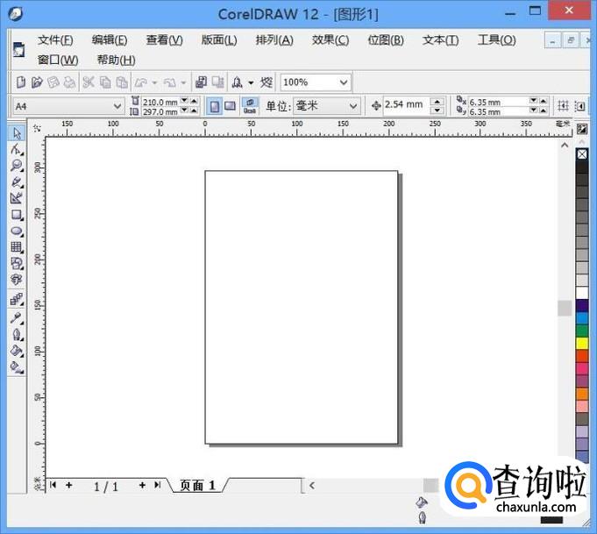
Task: Select the Shape tool in toolbox
Action: [17, 150]
